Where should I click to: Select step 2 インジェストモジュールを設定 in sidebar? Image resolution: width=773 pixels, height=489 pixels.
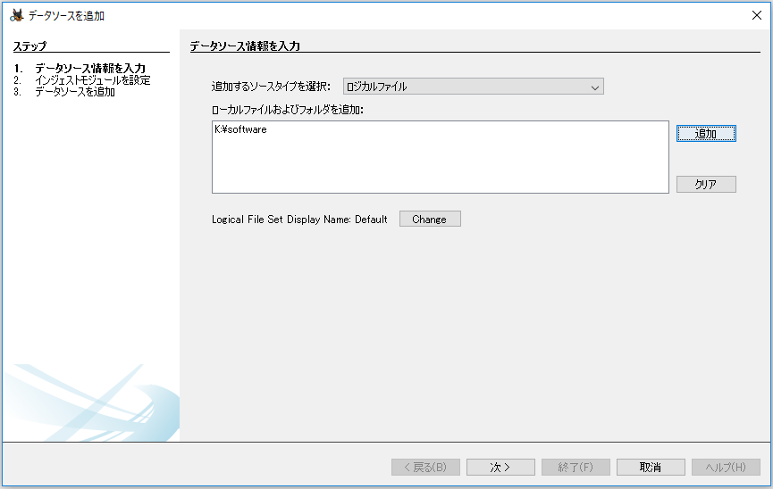(x=92, y=79)
